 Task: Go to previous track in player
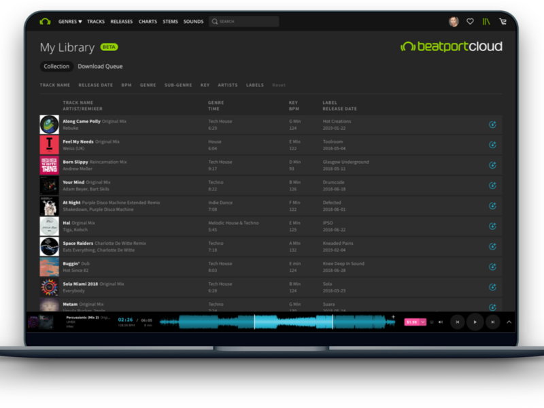click(x=458, y=322)
